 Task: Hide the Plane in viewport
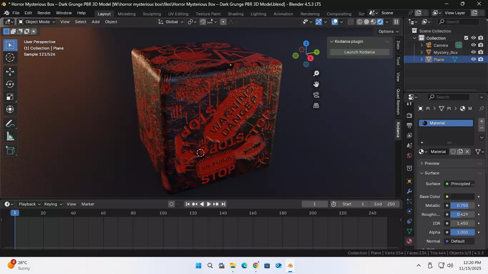pos(473,60)
